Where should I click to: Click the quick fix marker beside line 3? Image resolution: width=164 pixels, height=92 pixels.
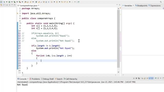tap(17, 13)
